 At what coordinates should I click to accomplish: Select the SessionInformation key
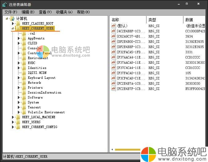coord(44,93)
